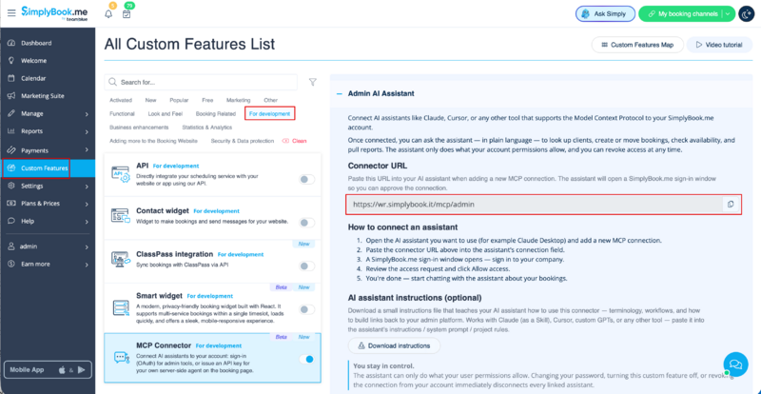This screenshot has height=394, width=761.
Task: Filter by Adding more to Booking Website
Action: (154, 141)
